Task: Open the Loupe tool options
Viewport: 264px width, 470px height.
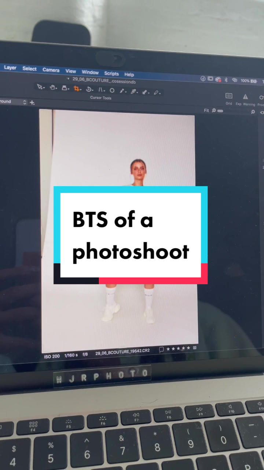Action: click(x=65, y=88)
